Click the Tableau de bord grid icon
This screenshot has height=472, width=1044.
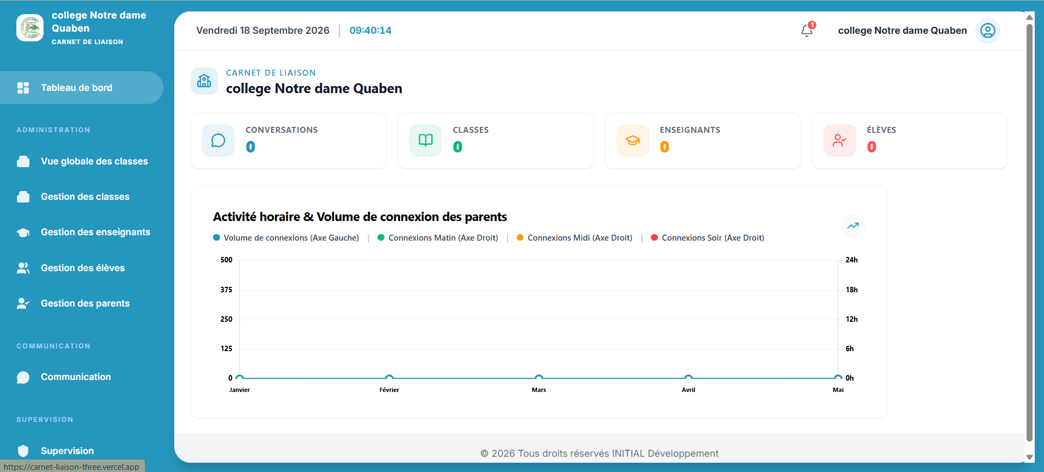23,88
